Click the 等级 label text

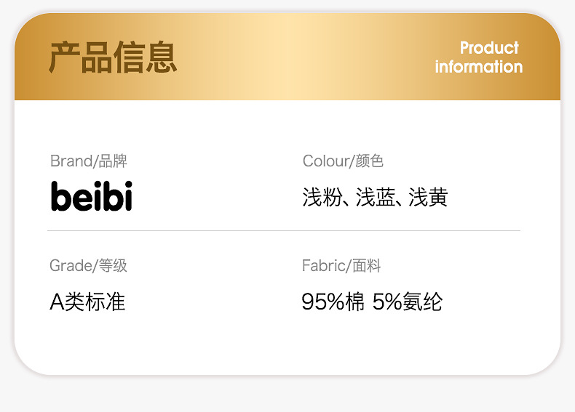[x=112, y=266]
